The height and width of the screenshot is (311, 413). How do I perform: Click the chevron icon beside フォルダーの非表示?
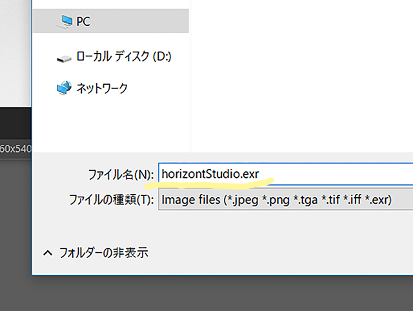[x=48, y=253]
